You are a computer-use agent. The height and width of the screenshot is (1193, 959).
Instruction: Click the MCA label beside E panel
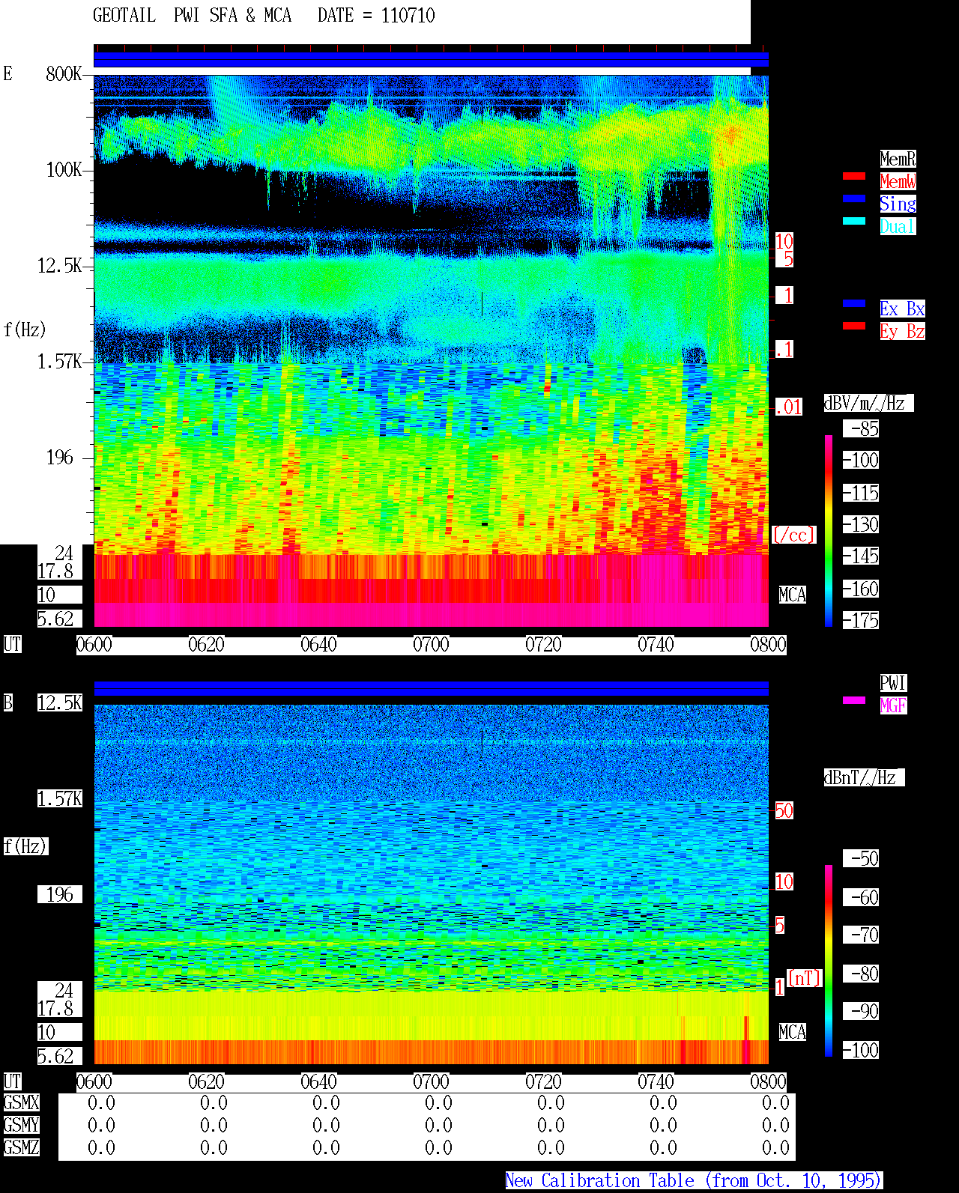pyautogui.click(x=793, y=595)
